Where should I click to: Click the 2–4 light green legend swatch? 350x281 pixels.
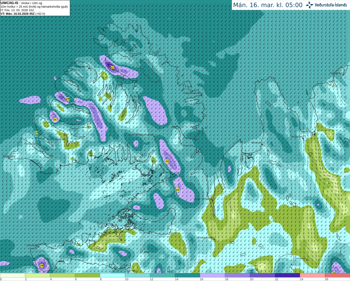(x=37, y=275)
